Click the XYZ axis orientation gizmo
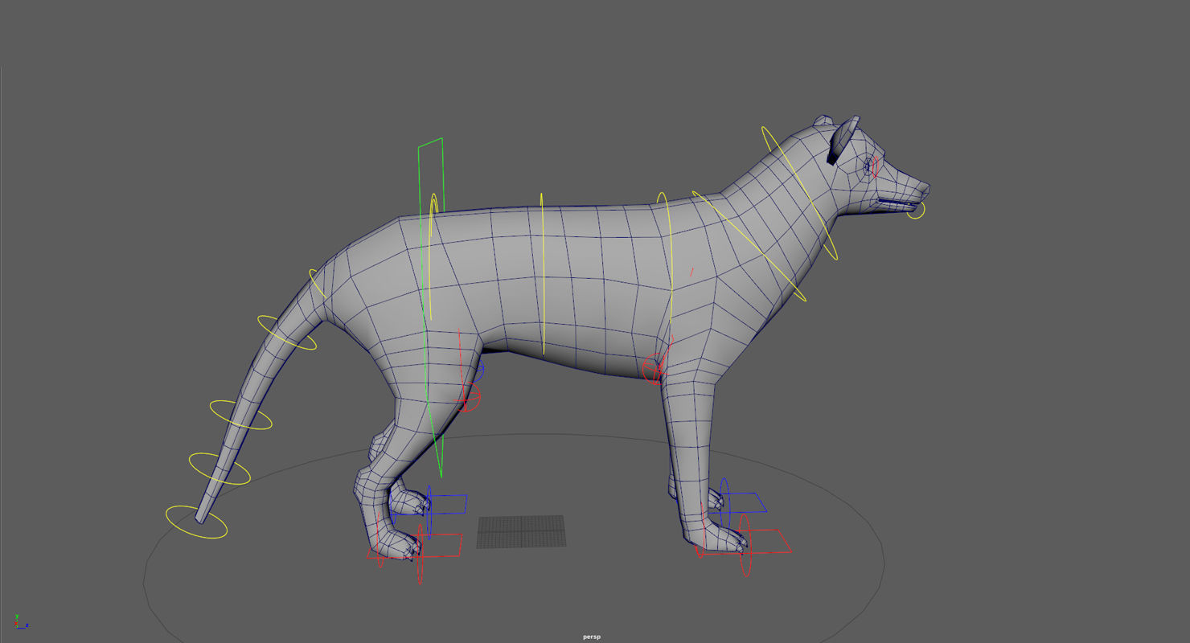Screen dimensions: 1190x643 (x=20, y=621)
